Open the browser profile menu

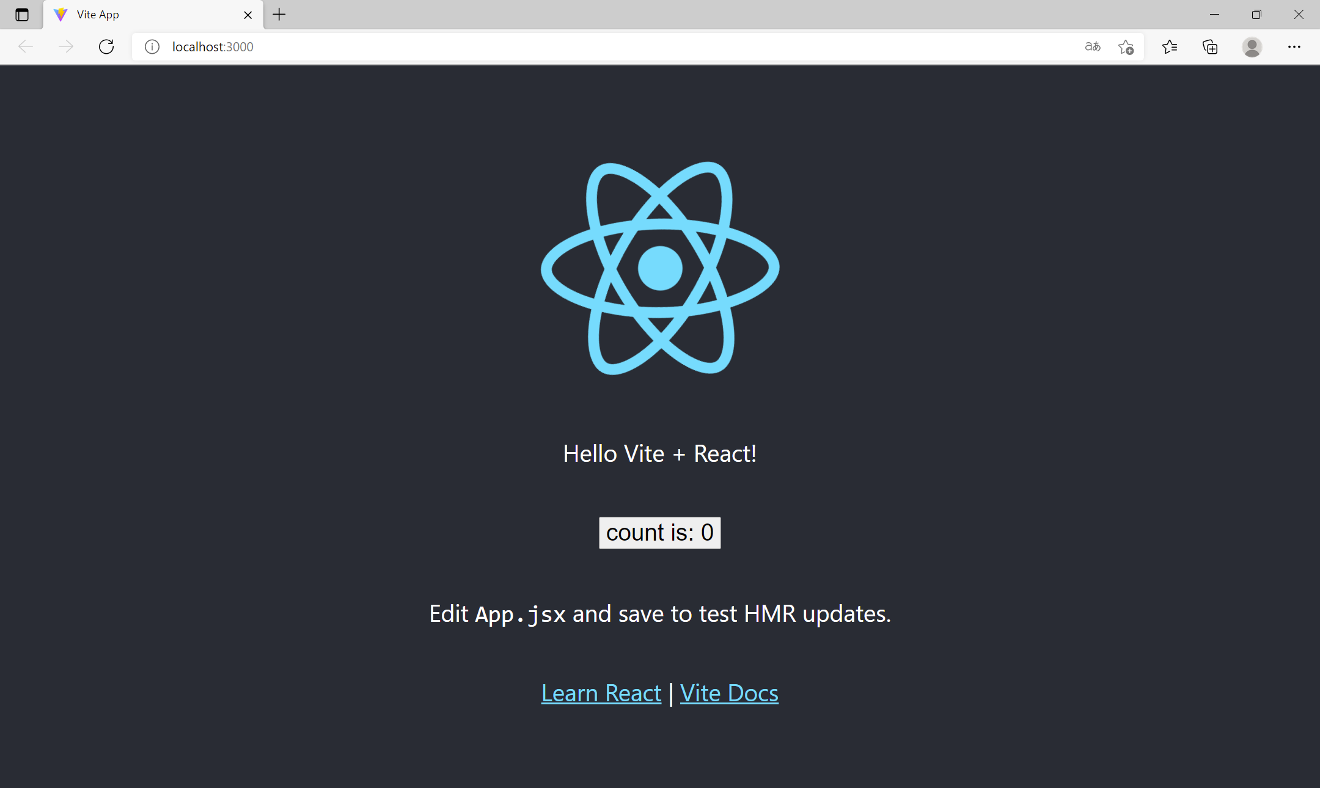pyautogui.click(x=1252, y=46)
